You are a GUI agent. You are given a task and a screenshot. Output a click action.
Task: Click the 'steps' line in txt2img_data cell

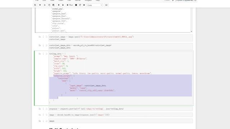tap(59, 64)
